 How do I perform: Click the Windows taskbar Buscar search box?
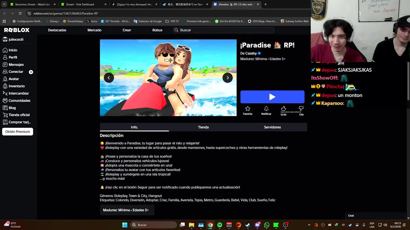[x=154, y=225]
